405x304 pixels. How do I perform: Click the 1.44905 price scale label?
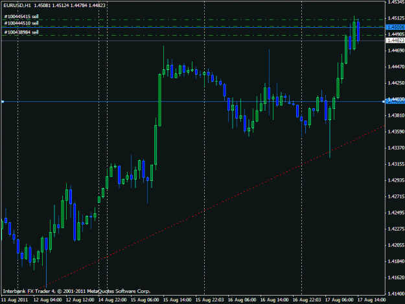tap(396, 34)
